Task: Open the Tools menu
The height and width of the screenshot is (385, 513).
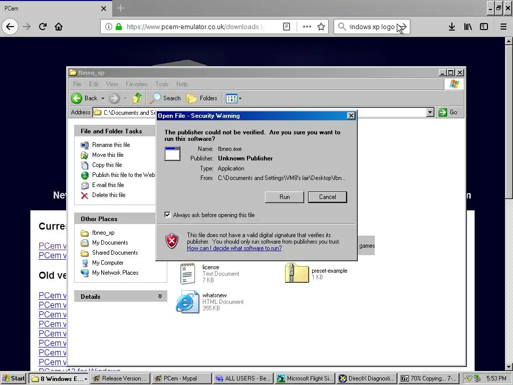Action: pos(162,84)
